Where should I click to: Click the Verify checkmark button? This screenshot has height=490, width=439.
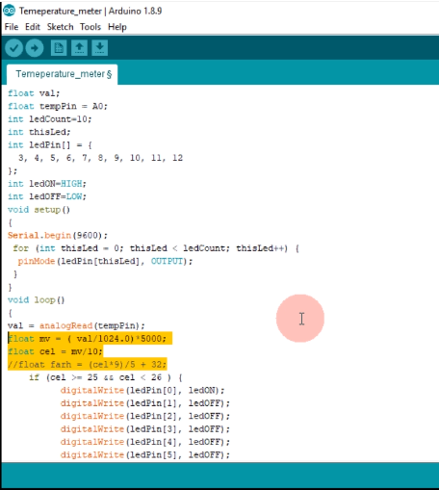coord(13,48)
